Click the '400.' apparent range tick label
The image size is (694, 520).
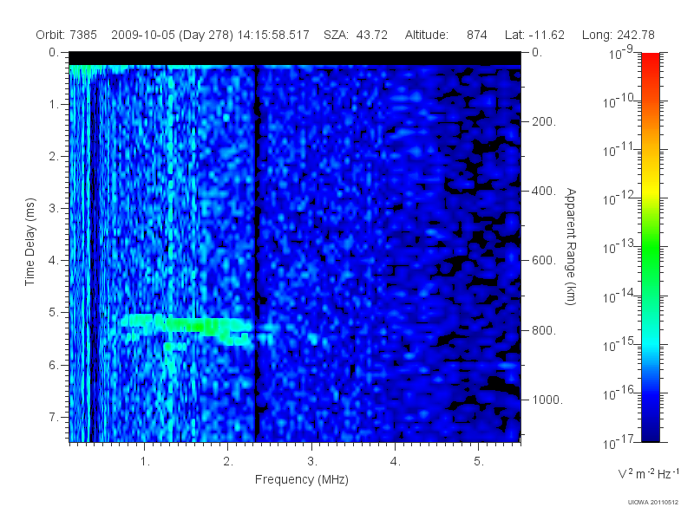[x=544, y=191]
